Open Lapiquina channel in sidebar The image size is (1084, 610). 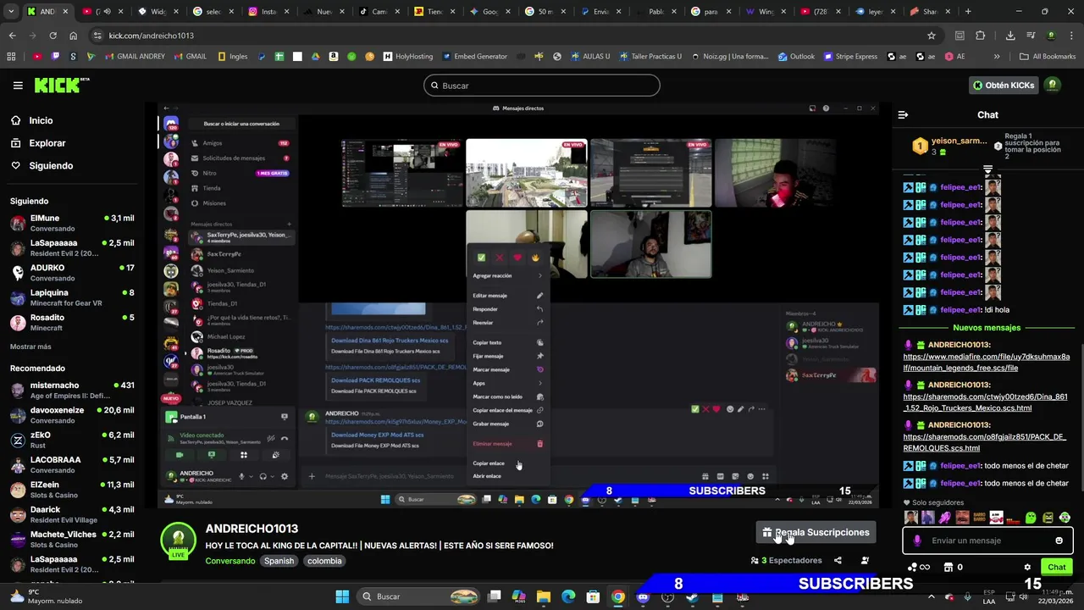pyautogui.click(x=72, y=297)
